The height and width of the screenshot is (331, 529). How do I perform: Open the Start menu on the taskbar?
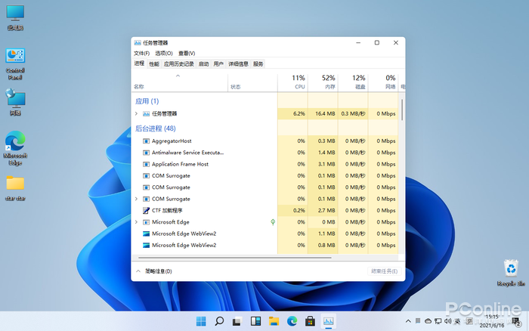pyautogui.click(x=201, y=321)
